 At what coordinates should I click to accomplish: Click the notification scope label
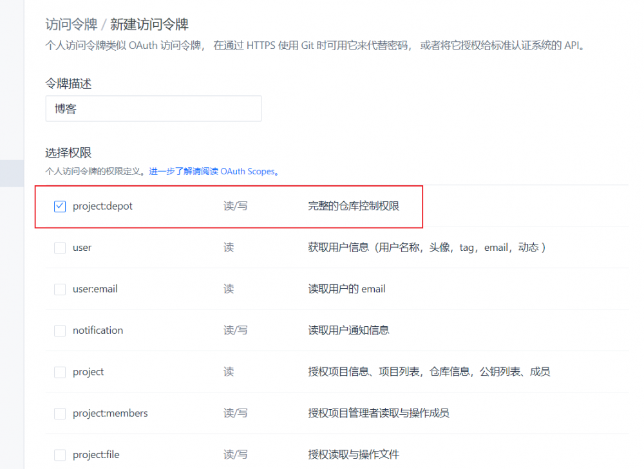click(98, 330)
